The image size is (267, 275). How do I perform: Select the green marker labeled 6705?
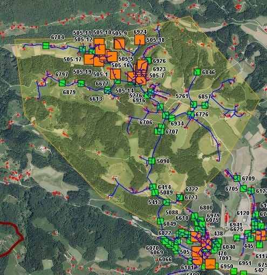(x=243, y=189)
